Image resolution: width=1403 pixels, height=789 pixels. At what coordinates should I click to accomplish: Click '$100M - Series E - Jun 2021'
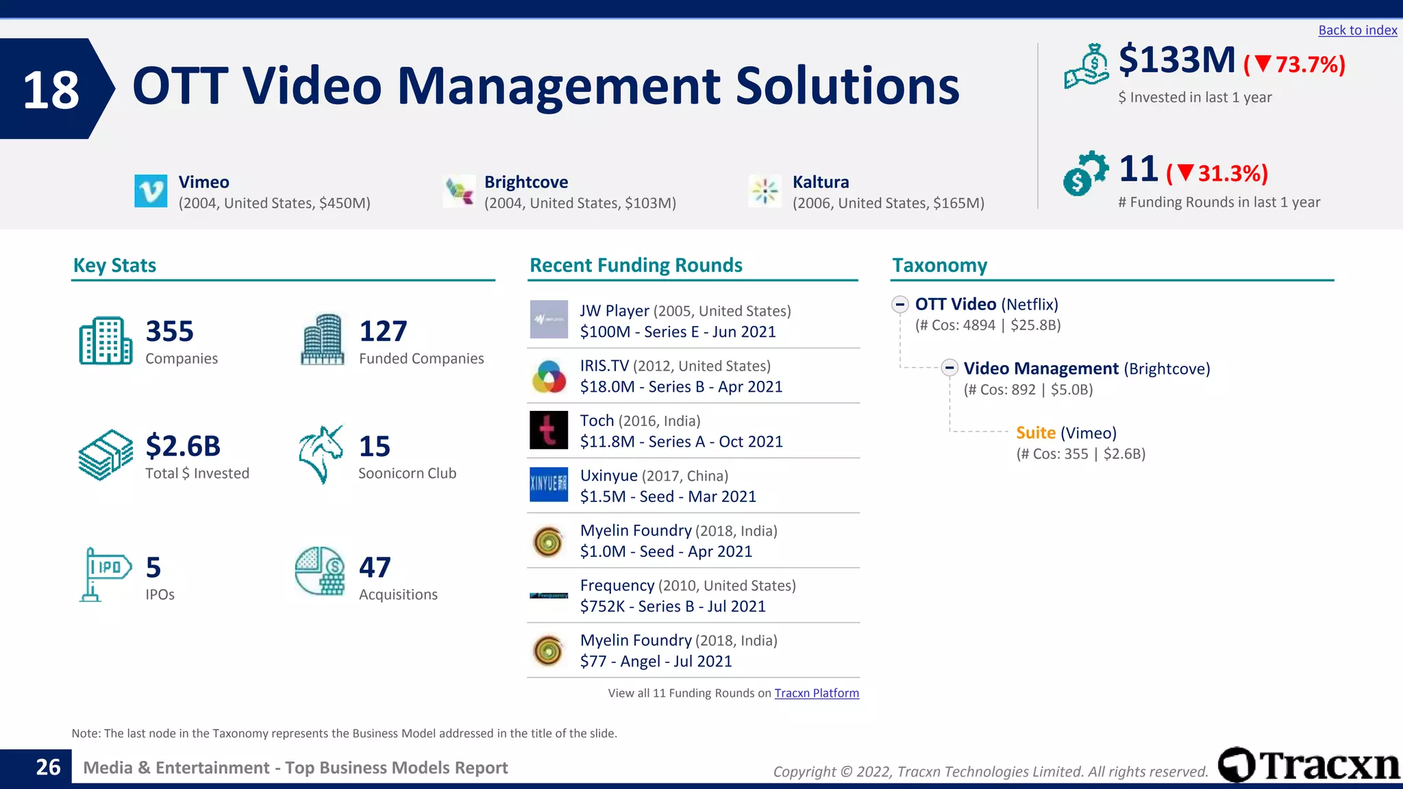point(678,332)
